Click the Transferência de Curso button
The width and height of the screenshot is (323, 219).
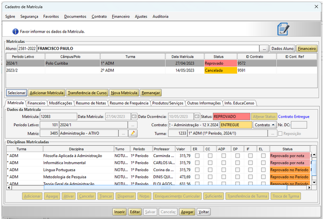point(87,93)
